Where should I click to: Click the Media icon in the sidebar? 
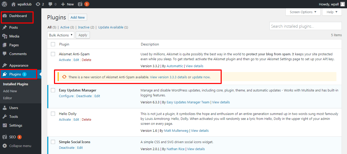coord(5,36)
